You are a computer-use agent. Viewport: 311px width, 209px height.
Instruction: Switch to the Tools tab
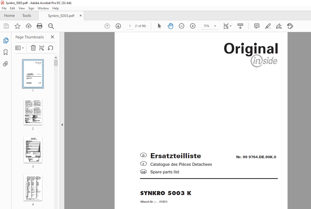pos(27,16)
